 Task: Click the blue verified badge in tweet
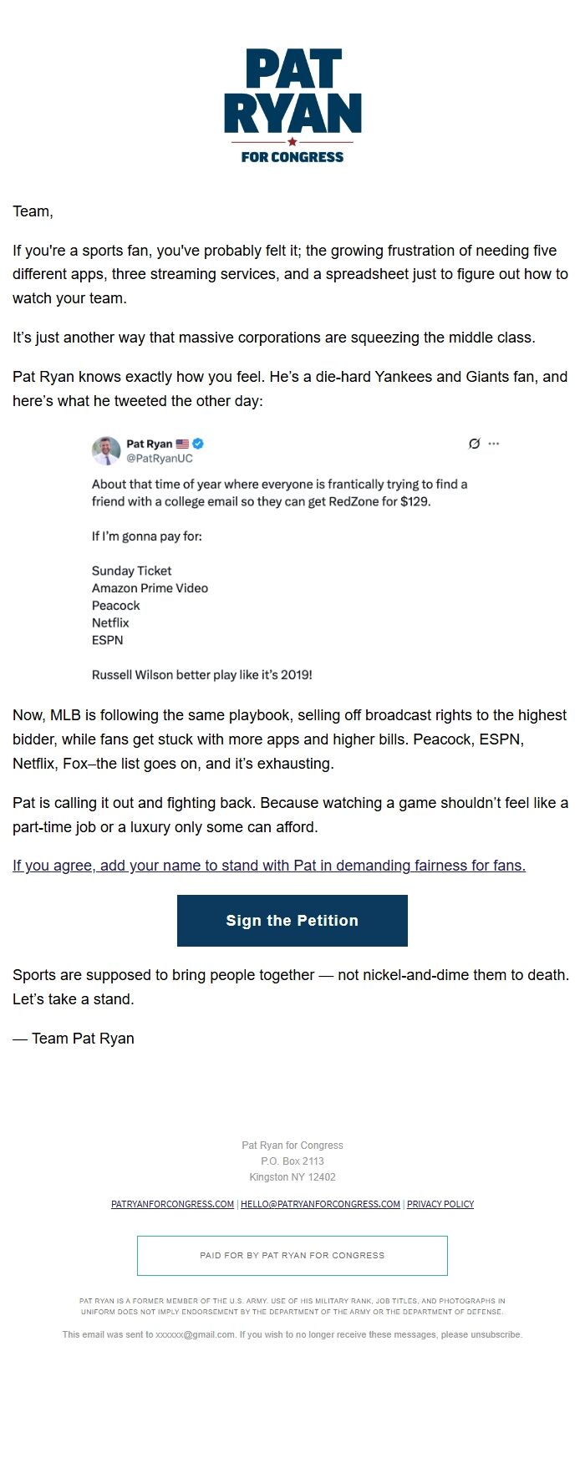tap(198, 444)
